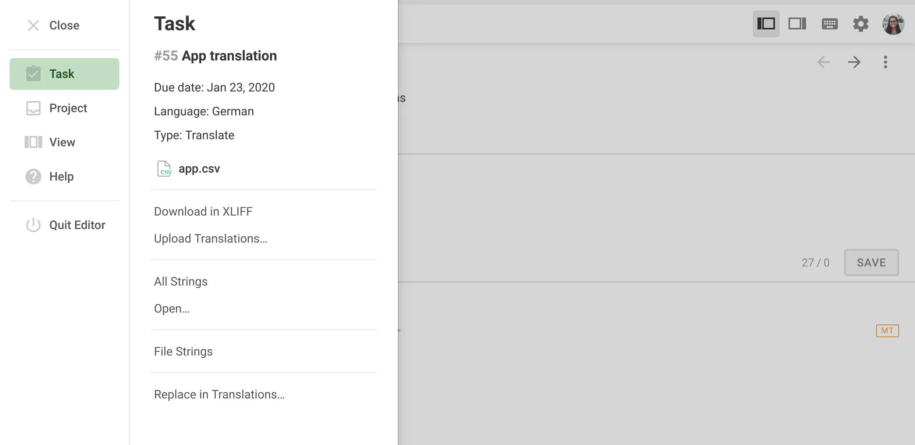Select File Strings
This screenshot has height=445, width=915.
183,352
